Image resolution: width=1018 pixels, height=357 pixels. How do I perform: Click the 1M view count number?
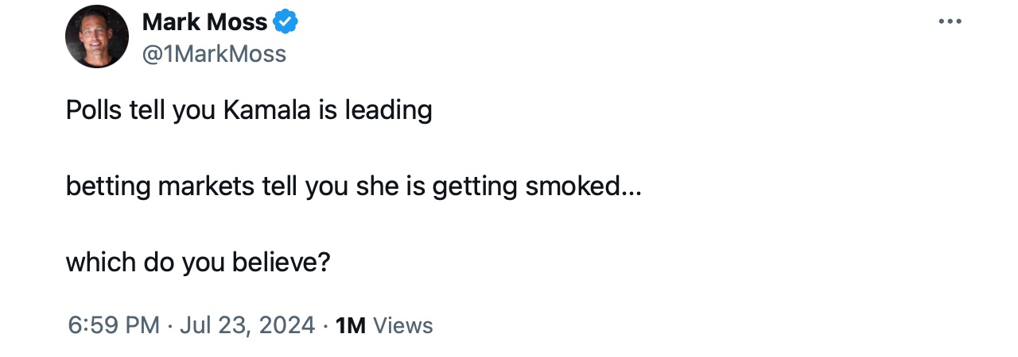point(350,325)
